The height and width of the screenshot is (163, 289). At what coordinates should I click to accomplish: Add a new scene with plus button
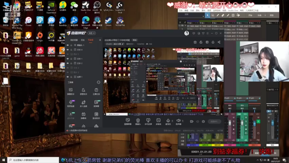100,40
